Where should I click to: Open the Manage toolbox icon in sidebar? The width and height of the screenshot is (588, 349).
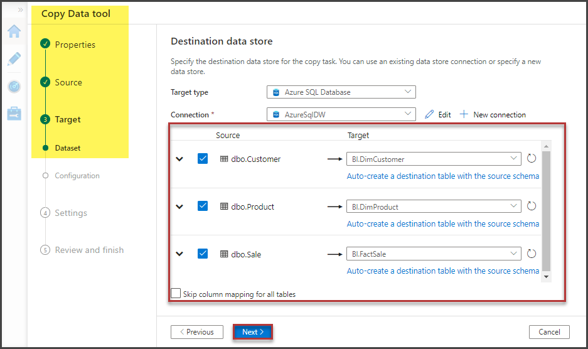(14, 114)
